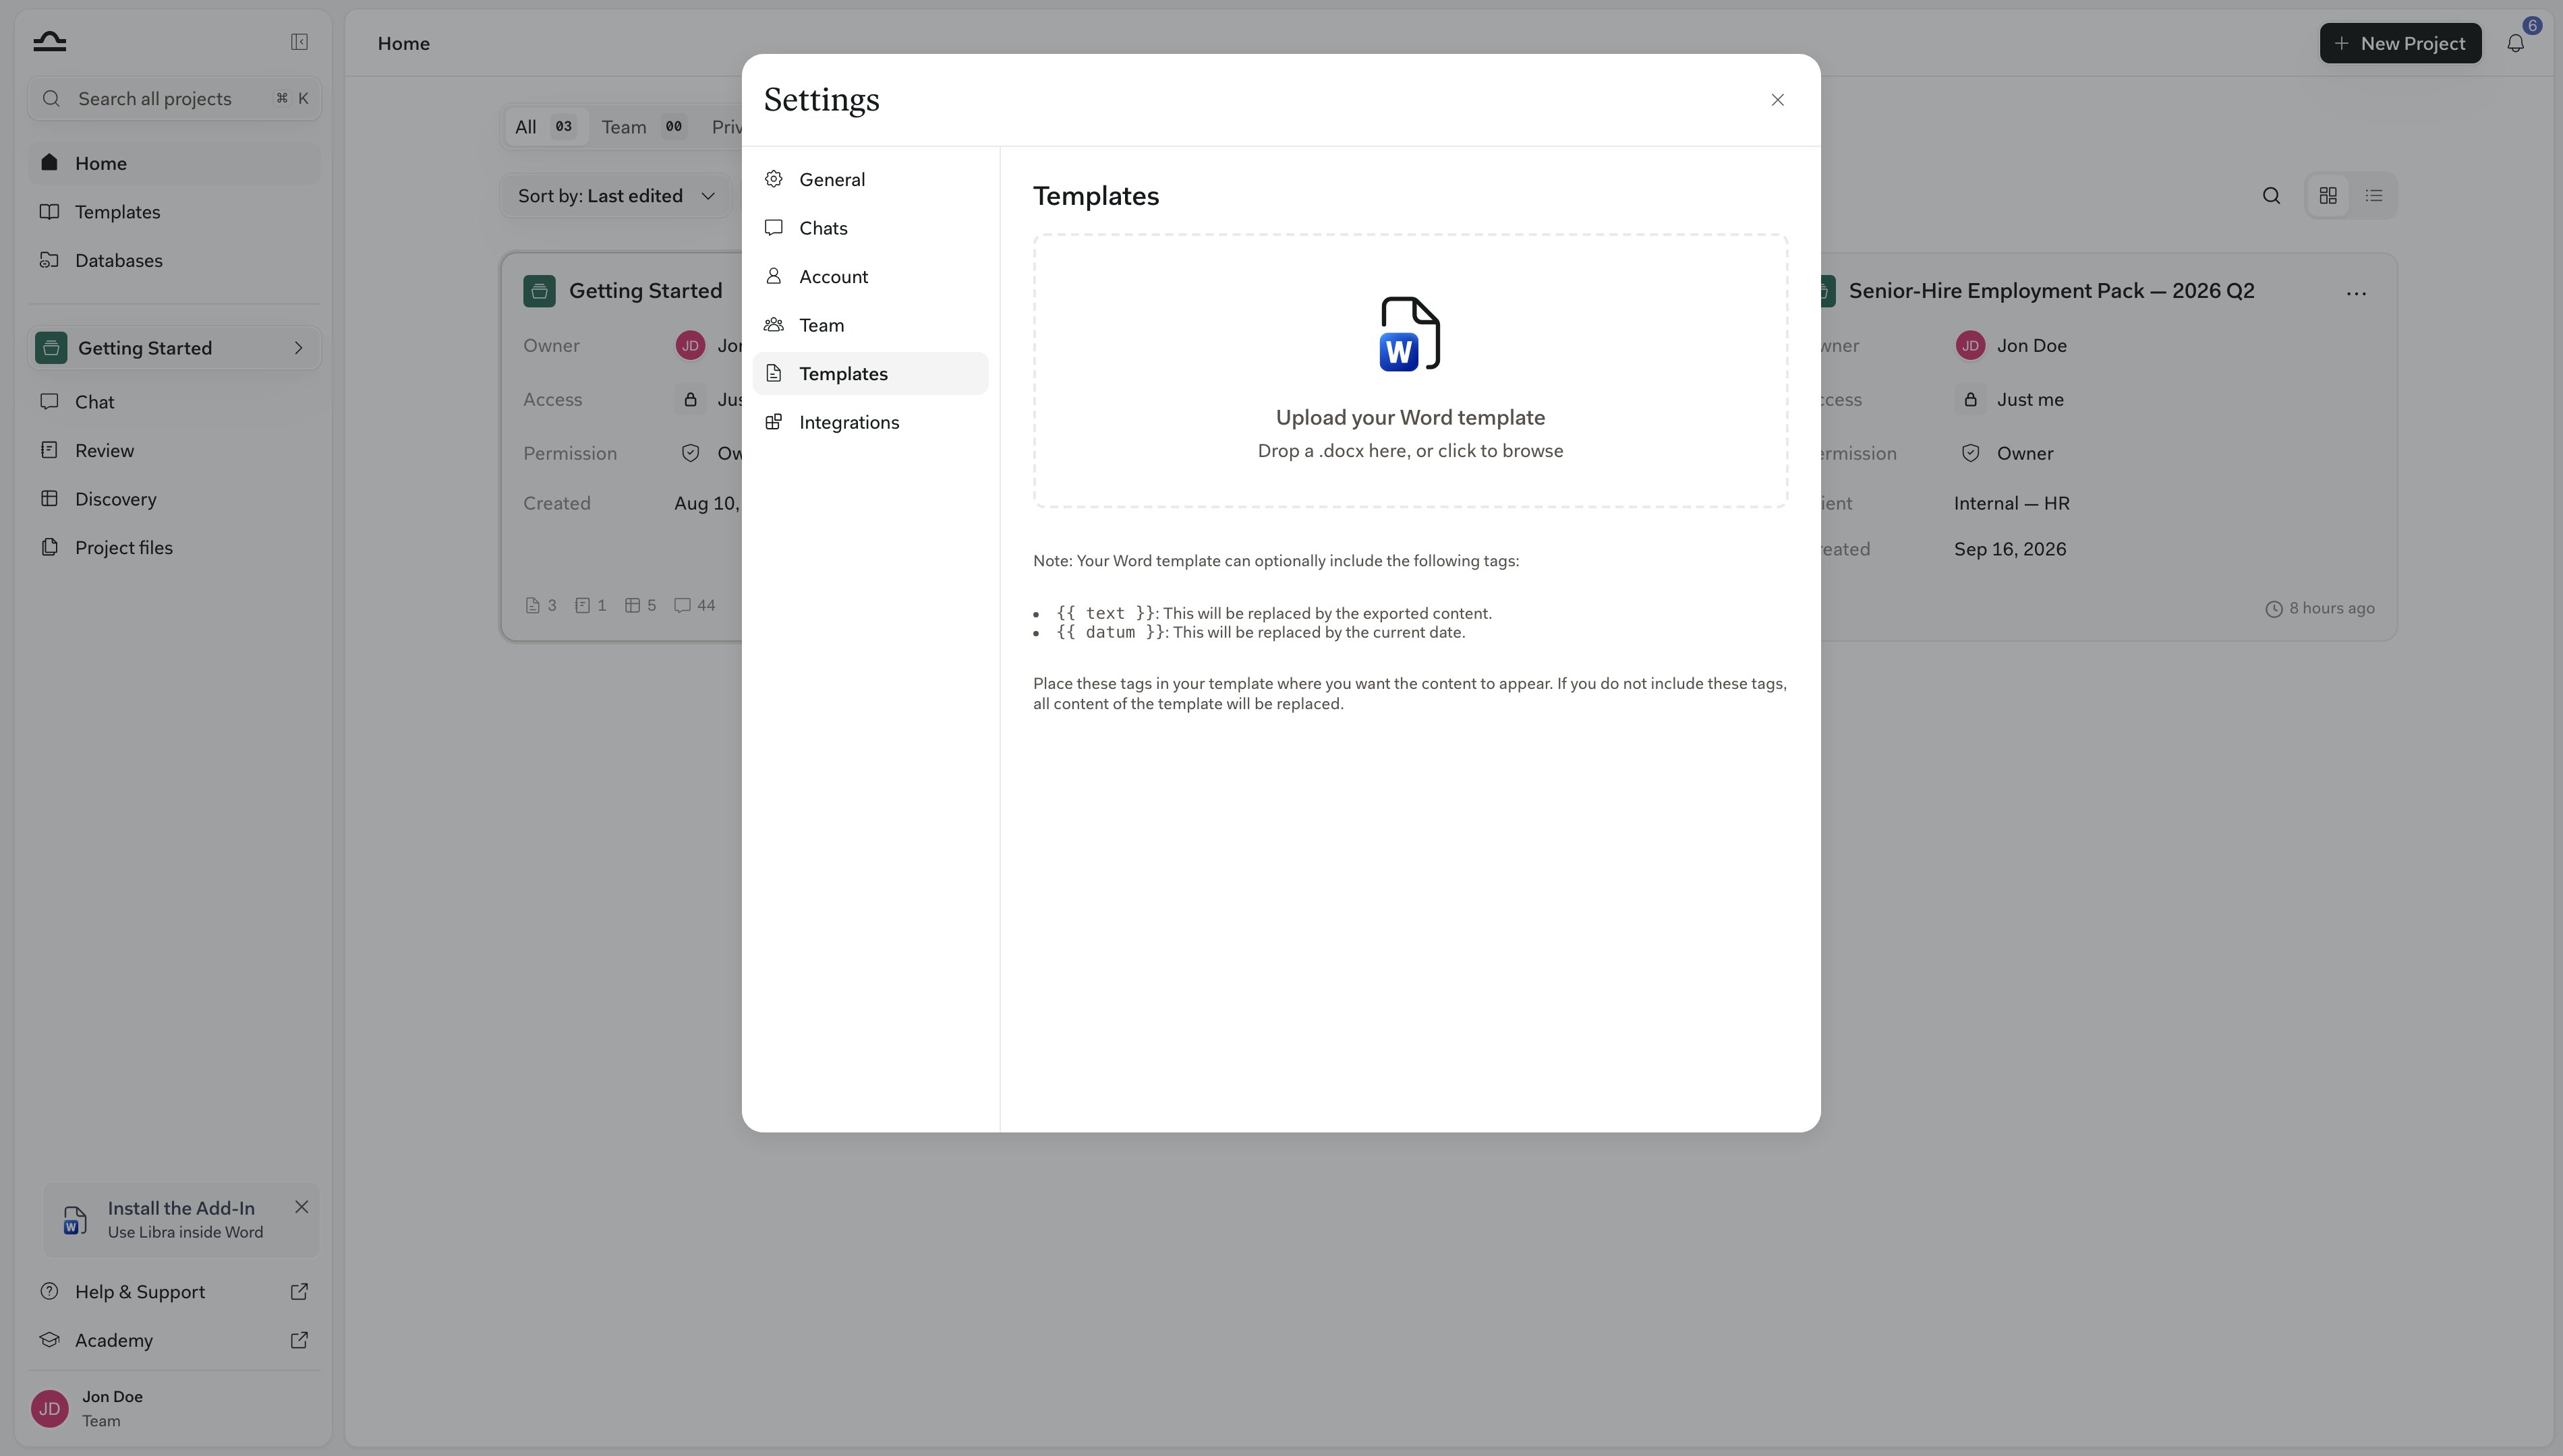Open Project files in the sidebar
2563x1456 pixels.
click(x=174, y=547)
